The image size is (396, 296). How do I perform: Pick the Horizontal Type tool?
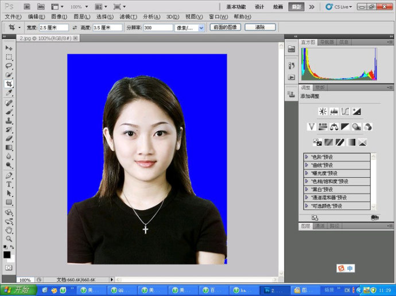click(x=9, y=184)
